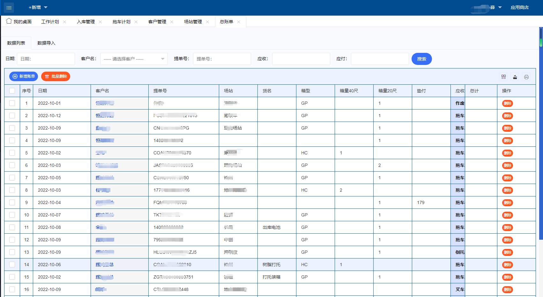
Task: Go to 我的桌面 home tab
Action: point(19,22)
